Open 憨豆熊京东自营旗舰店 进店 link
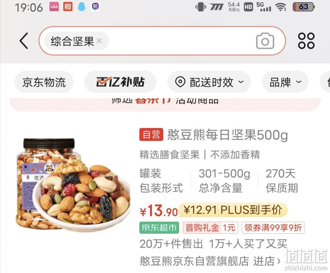The image size is (330, 273). [210, 261]
